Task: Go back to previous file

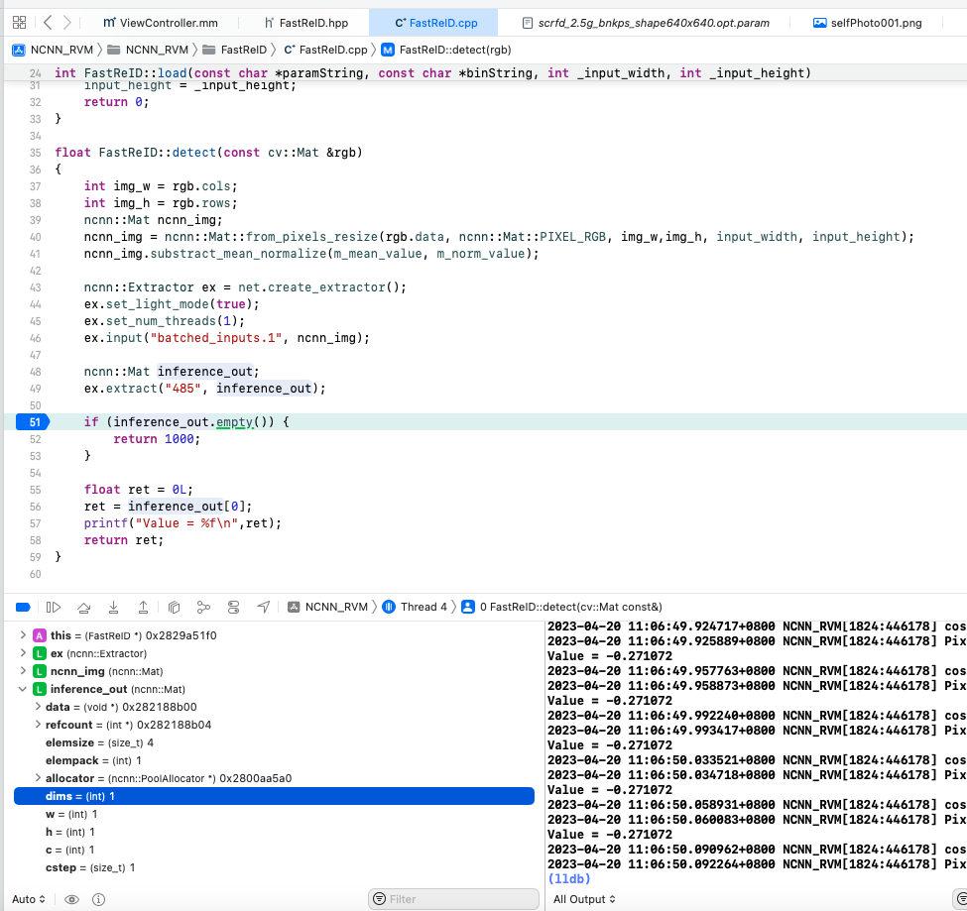Action: coord(48,23)
